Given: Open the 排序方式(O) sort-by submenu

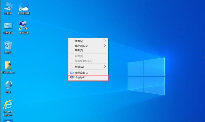Looking at the screenshot, I should coord(88,46).
